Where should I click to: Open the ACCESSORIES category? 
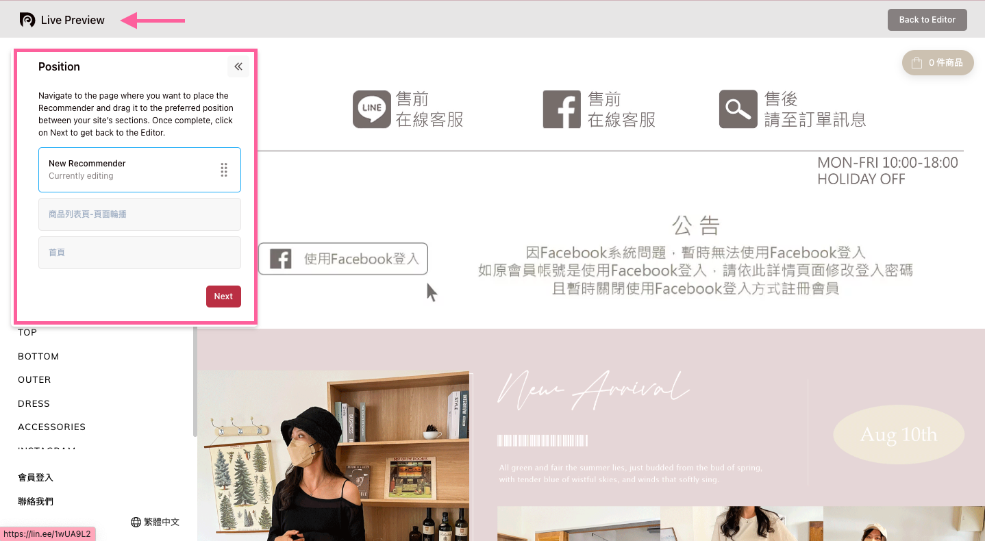52,427
